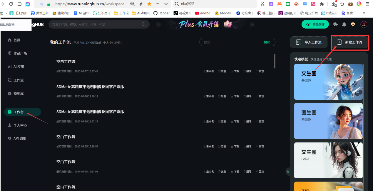Go to 作品广场 in sidebar
Screen dimensions: 373x191
(x=20, y=53)
